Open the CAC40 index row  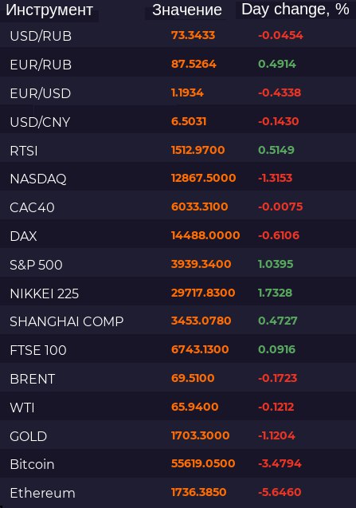coord(178,207)
